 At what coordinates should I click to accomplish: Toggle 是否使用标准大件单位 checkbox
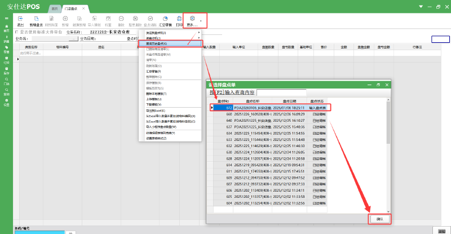(x=16, y=32)
